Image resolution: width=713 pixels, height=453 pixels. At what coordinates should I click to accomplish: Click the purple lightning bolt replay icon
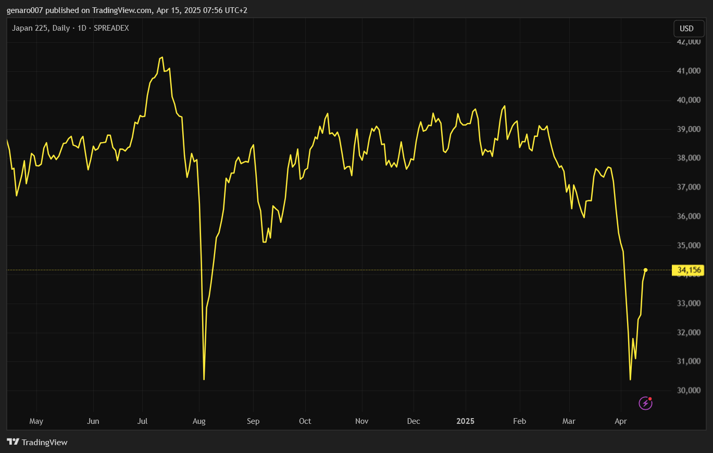click(x=646, y=403)
